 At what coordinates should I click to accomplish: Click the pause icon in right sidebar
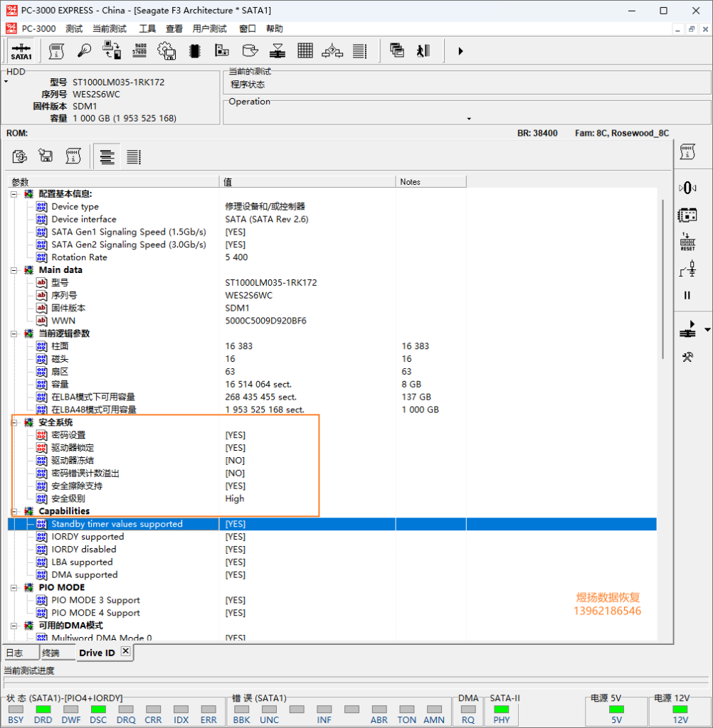pos(687,295)
